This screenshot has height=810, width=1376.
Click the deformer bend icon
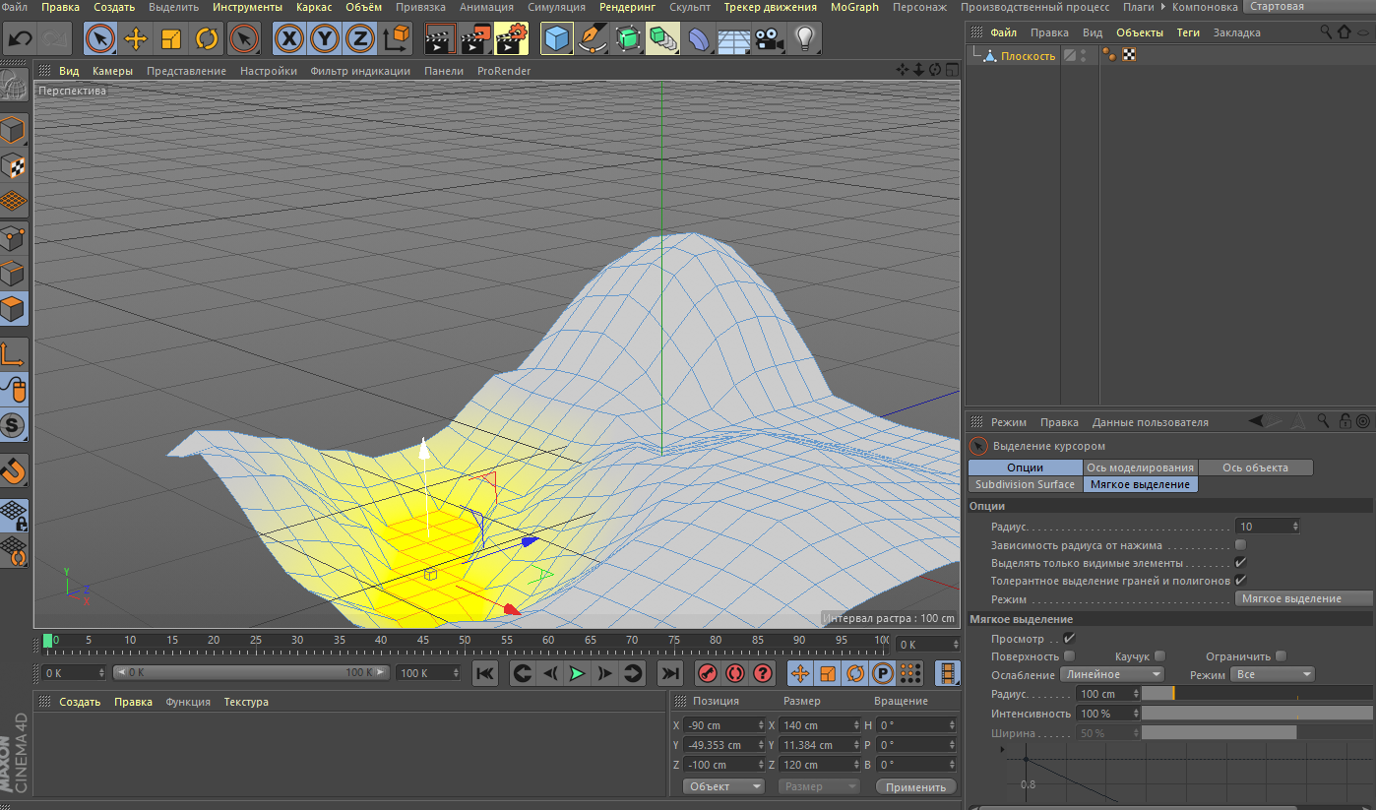pyautogui.click(x=698, y=39)
